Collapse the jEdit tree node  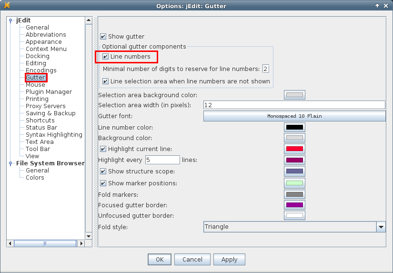(x=10, y=20)
